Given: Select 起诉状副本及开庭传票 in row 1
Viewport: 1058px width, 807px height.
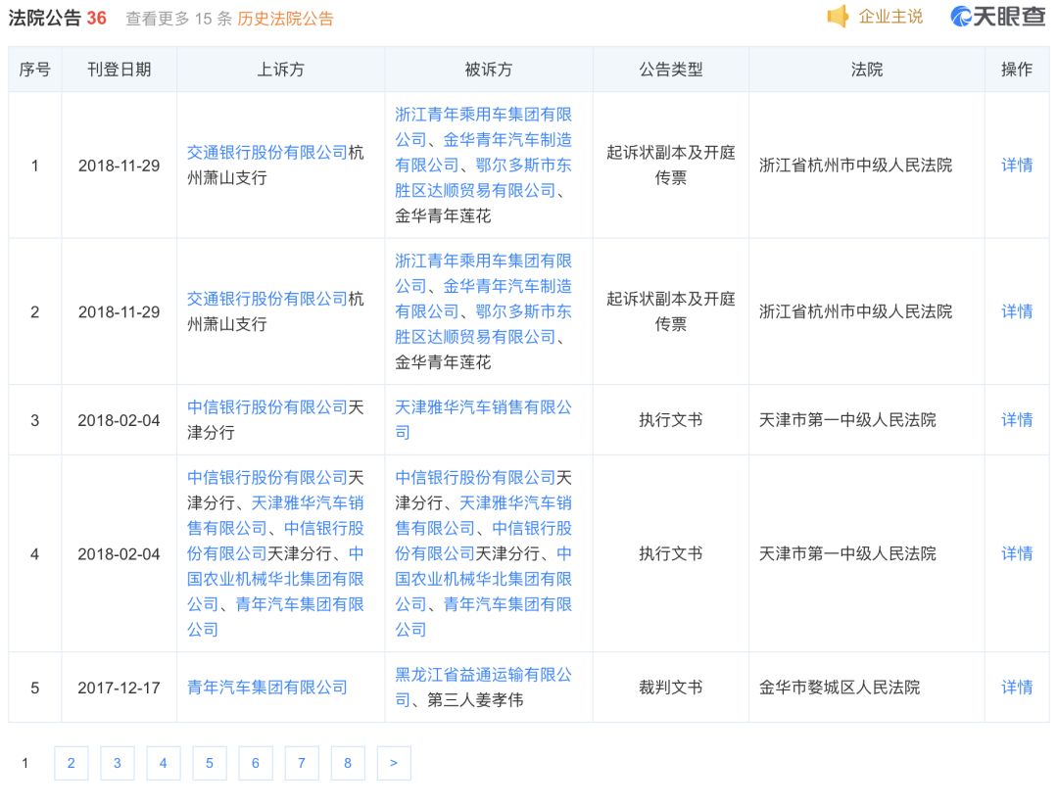Looking at the screenshot, I should [671, 165].
